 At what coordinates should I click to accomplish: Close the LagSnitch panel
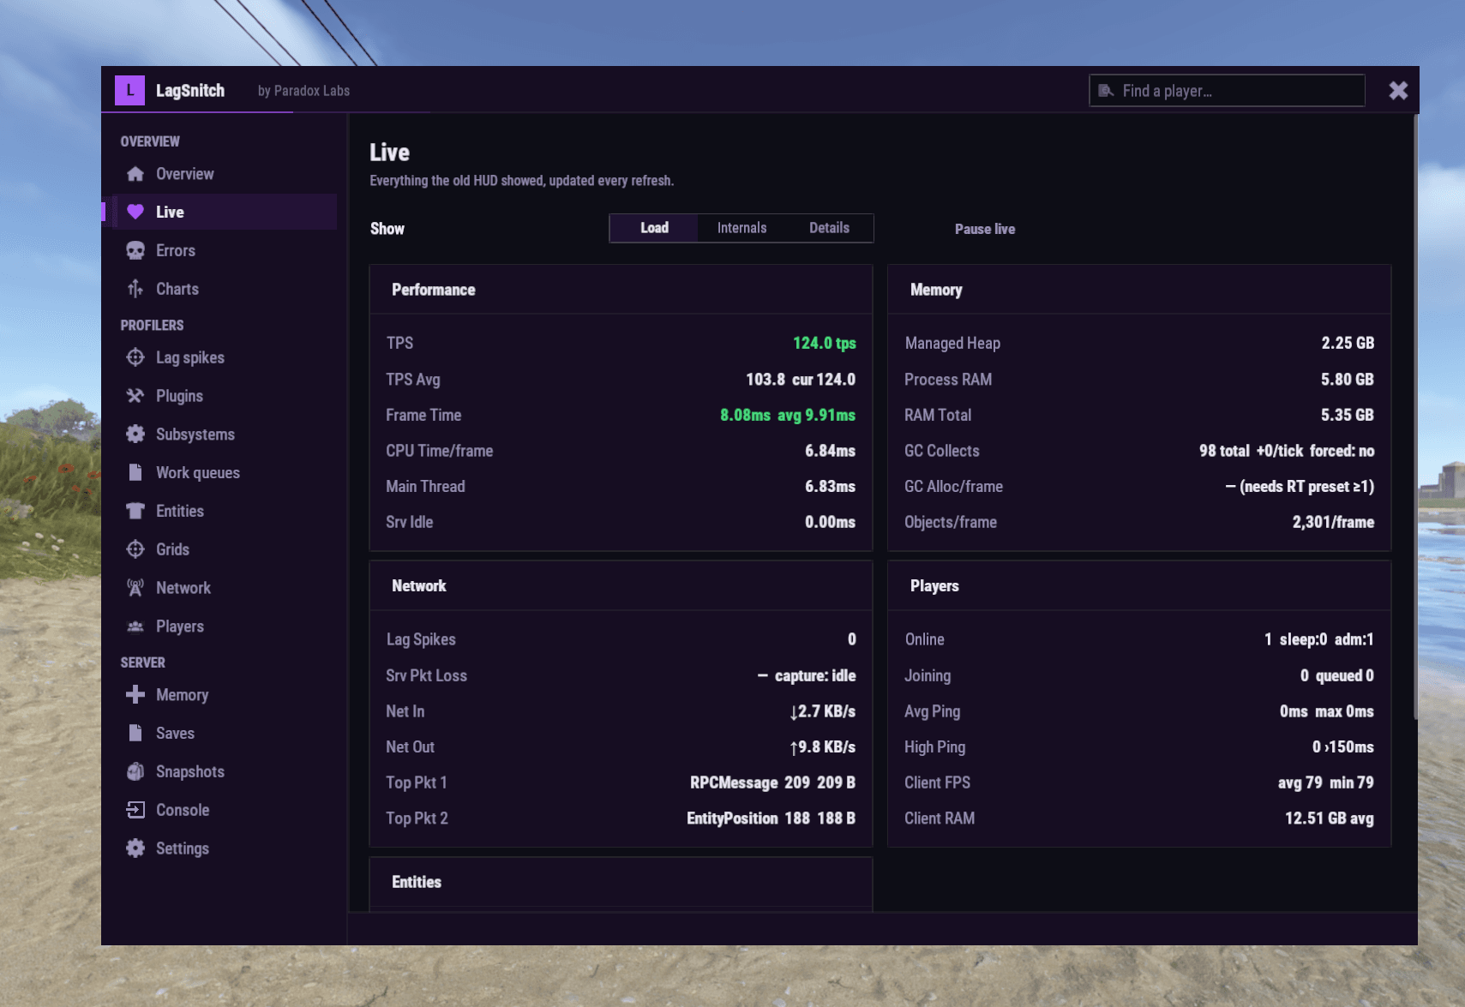point(1398,90)
